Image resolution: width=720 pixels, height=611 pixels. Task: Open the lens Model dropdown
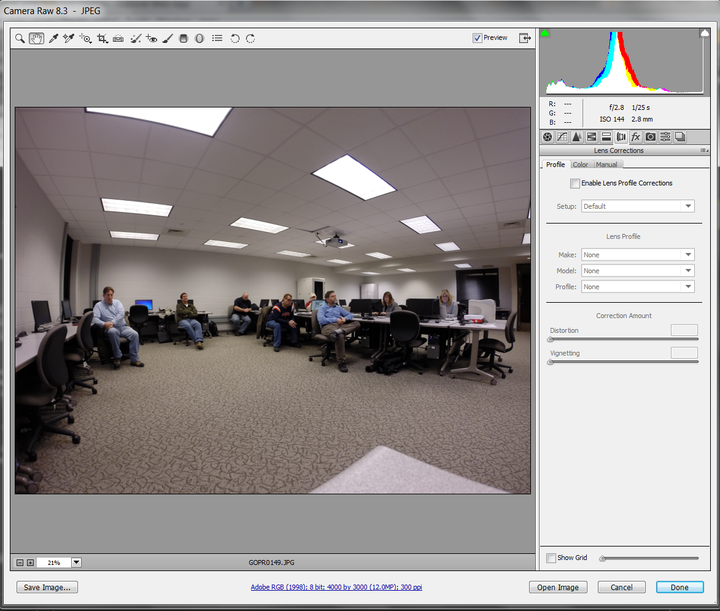638,271
